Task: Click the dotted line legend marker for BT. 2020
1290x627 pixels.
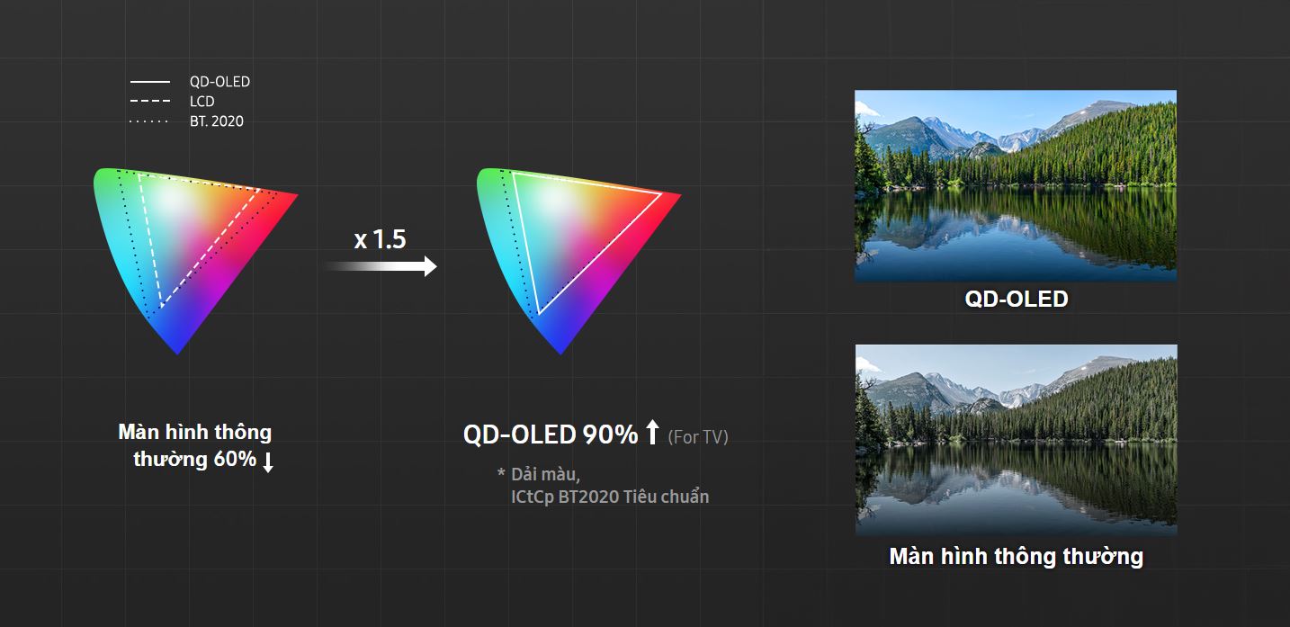Action: pyautogui.click(x=149, y=121)
